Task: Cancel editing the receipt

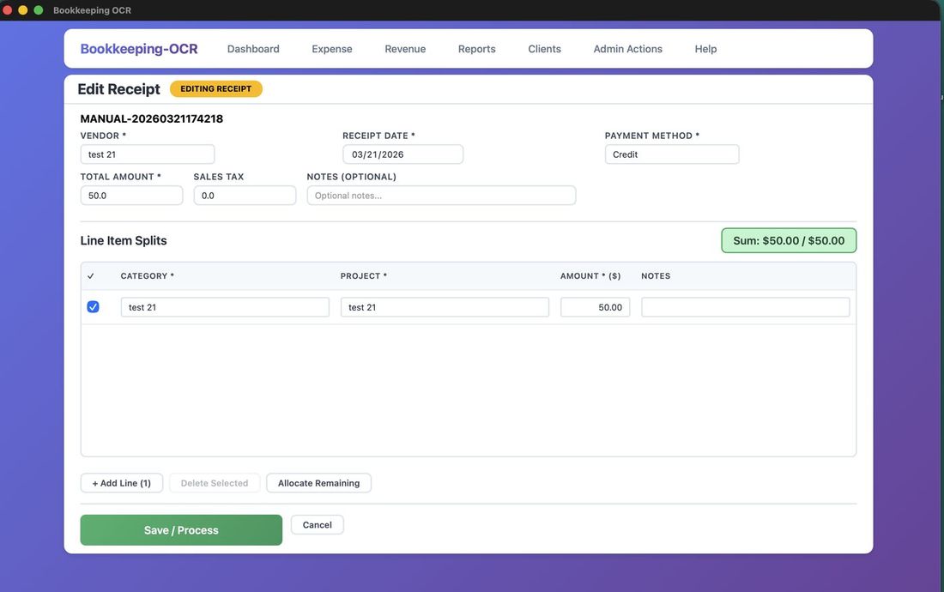Action: tap(317, 525)
